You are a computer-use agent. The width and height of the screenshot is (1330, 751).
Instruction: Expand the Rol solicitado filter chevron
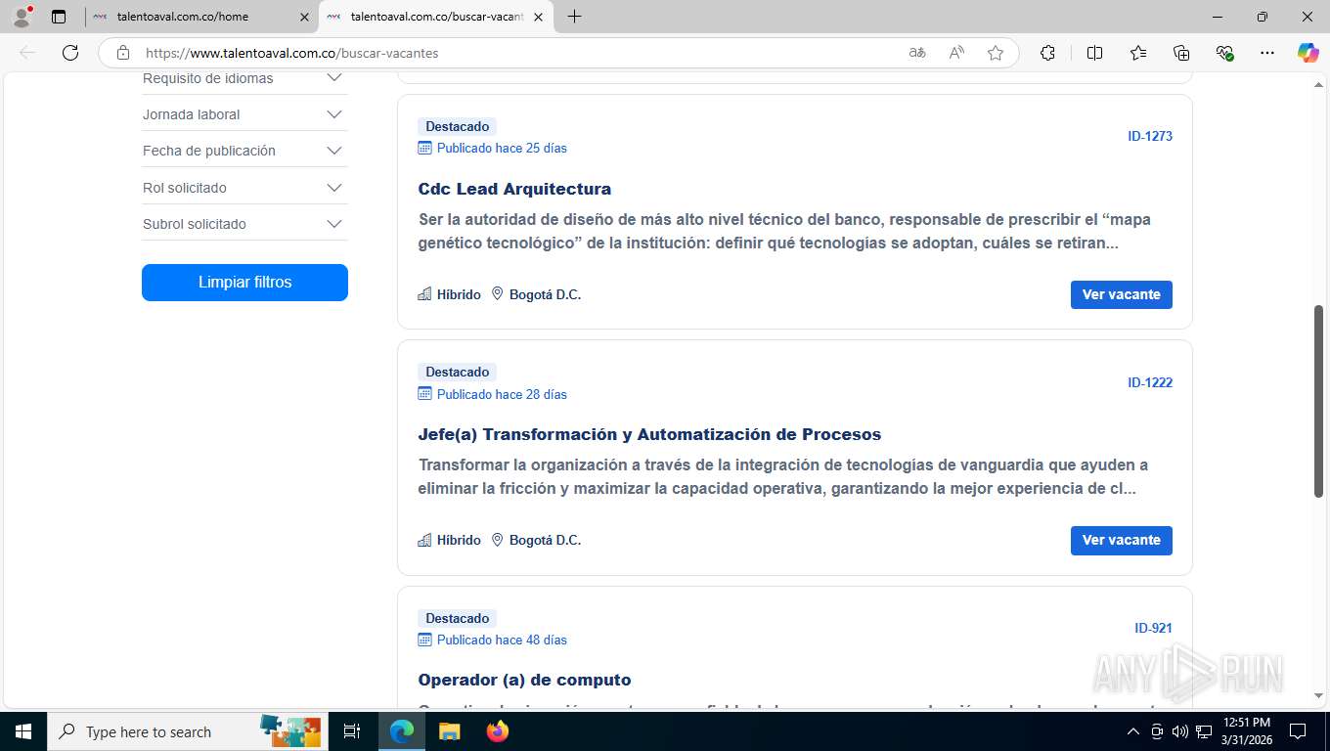334,188
